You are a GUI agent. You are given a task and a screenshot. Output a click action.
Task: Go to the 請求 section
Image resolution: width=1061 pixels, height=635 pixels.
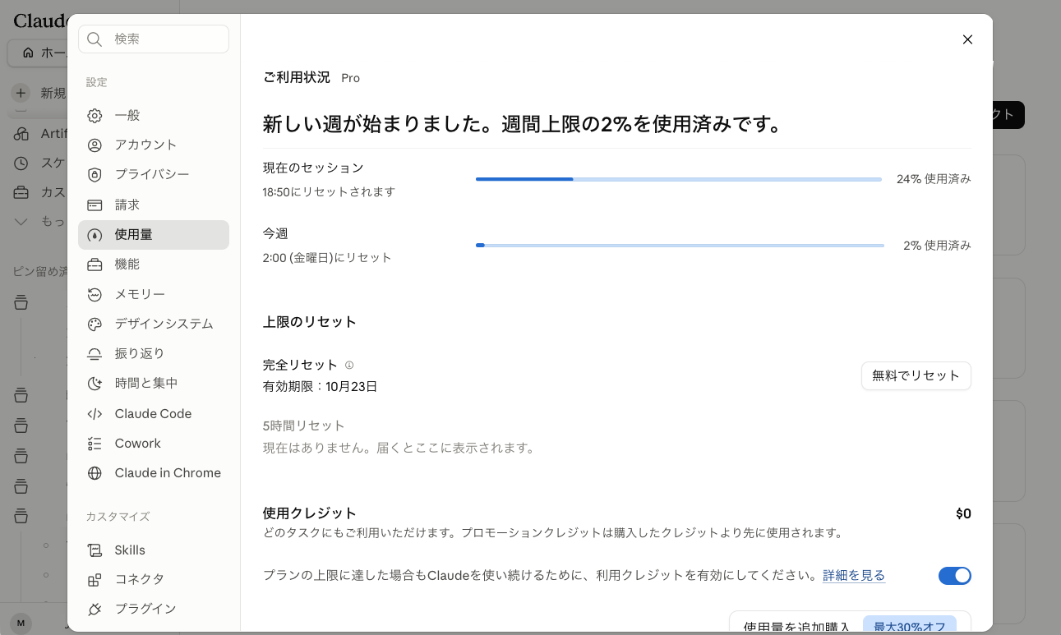pos(154,205)
